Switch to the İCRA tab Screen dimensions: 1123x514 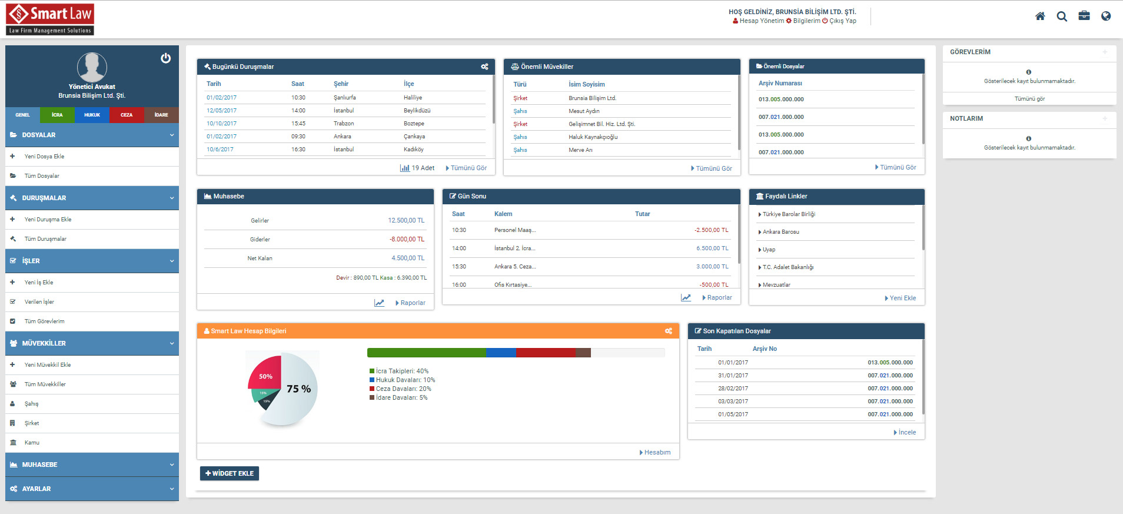click(x=57, y=115)
